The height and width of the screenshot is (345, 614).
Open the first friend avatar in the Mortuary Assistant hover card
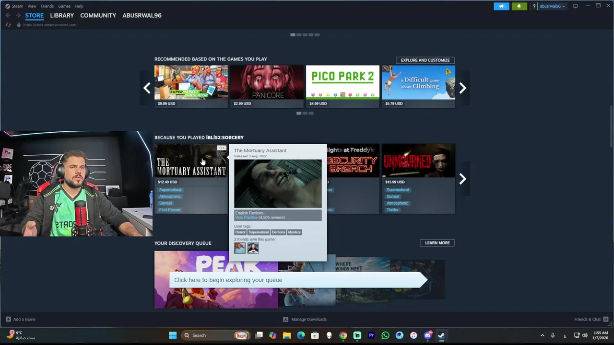click(240, 248)
